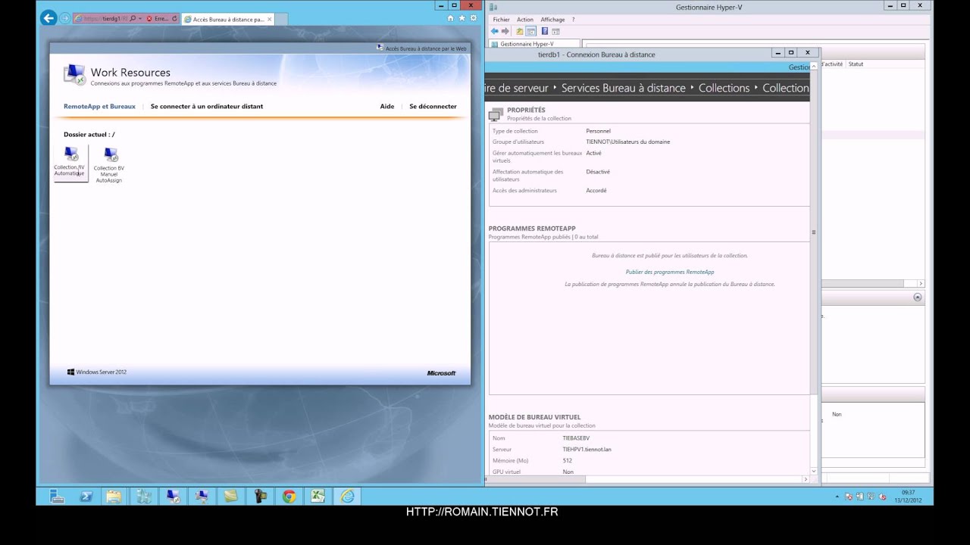Viewport: 970px width, 545px height.
Task: Click the Aide link
Action: [387, 107]
